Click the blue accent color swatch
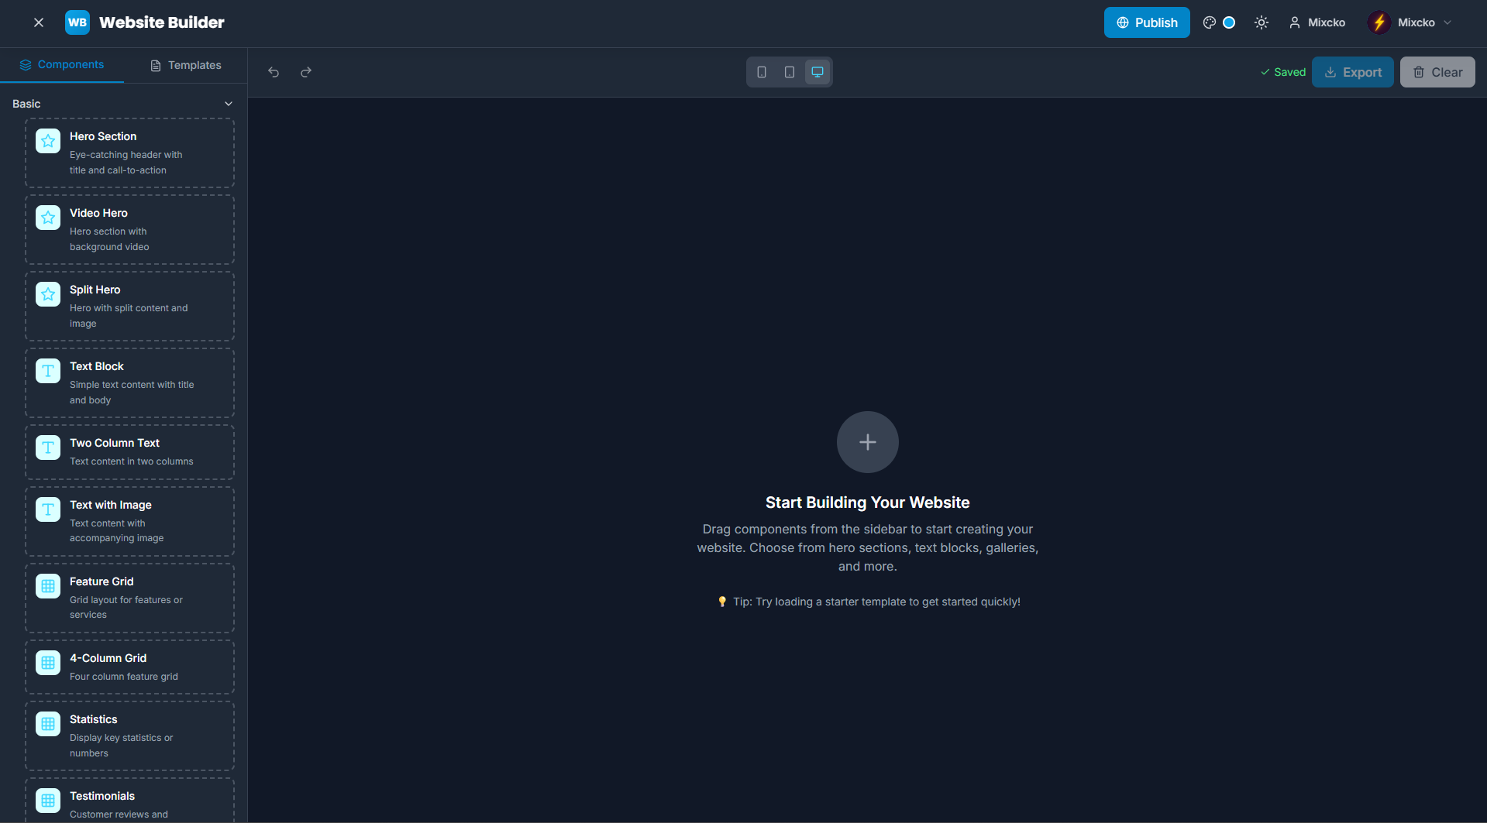This screenshot has width=1487, height=823. (1229, 22)
